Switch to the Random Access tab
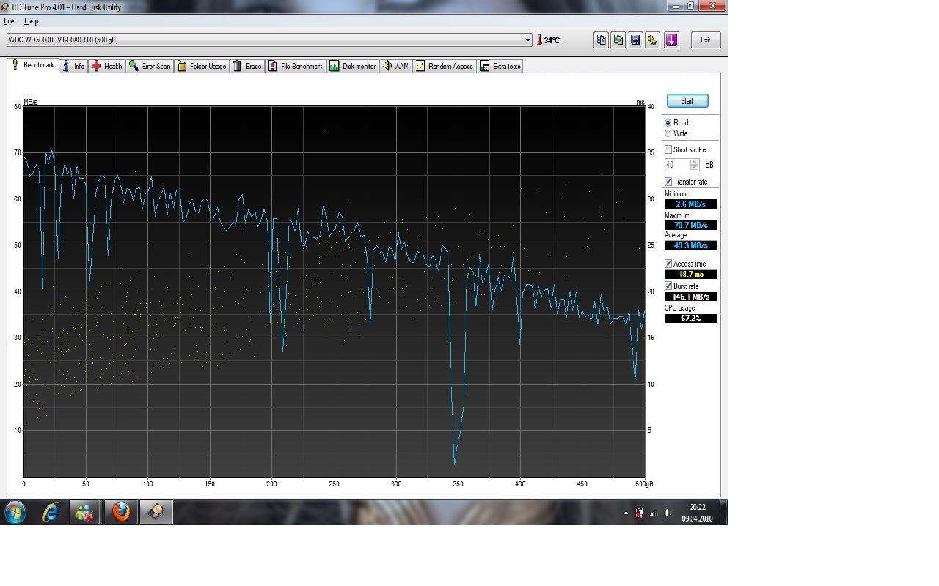Image resolution: width=939 pixels, height=586 pixels. coord(445,66)
